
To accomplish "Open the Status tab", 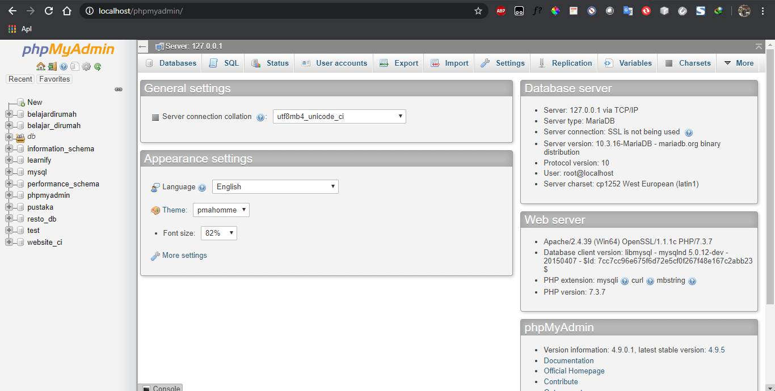I will pyautogui.click(x=269, y=63).
